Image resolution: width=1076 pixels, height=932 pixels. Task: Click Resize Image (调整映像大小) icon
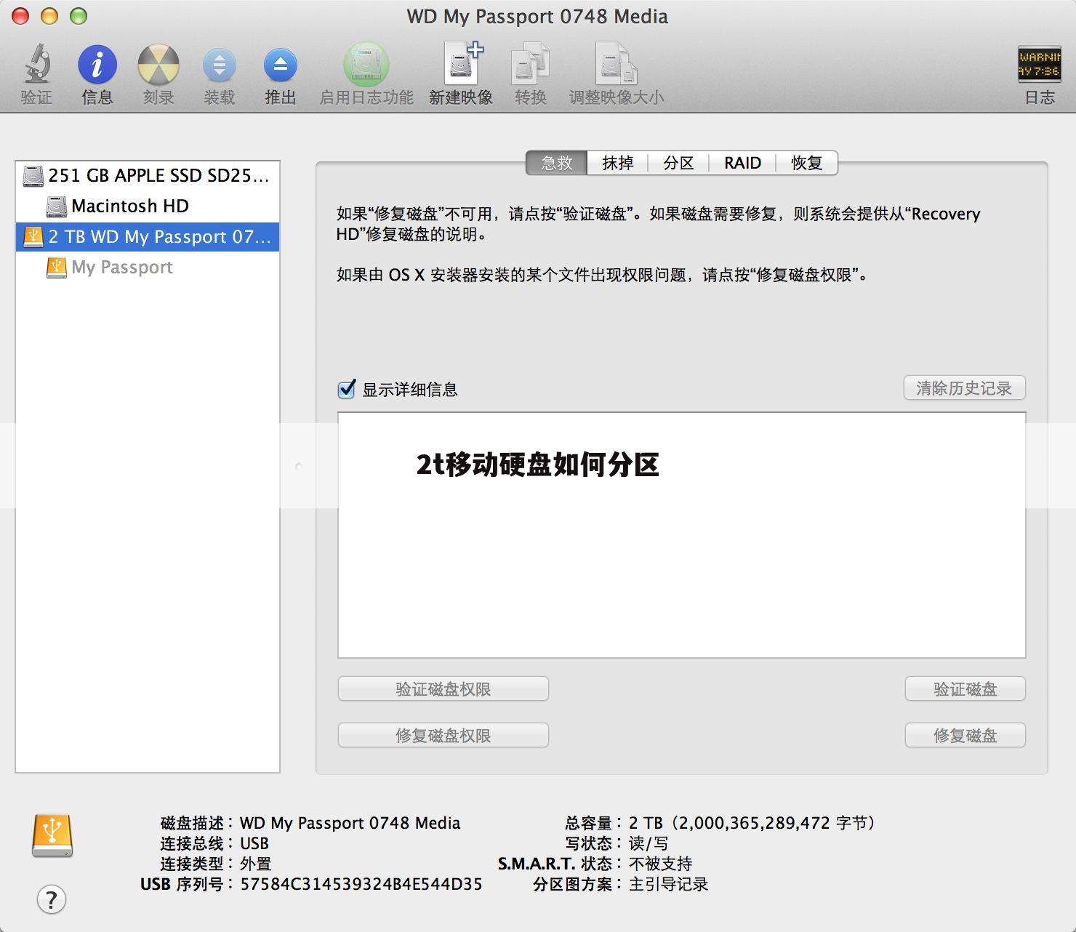click(616, 65)
